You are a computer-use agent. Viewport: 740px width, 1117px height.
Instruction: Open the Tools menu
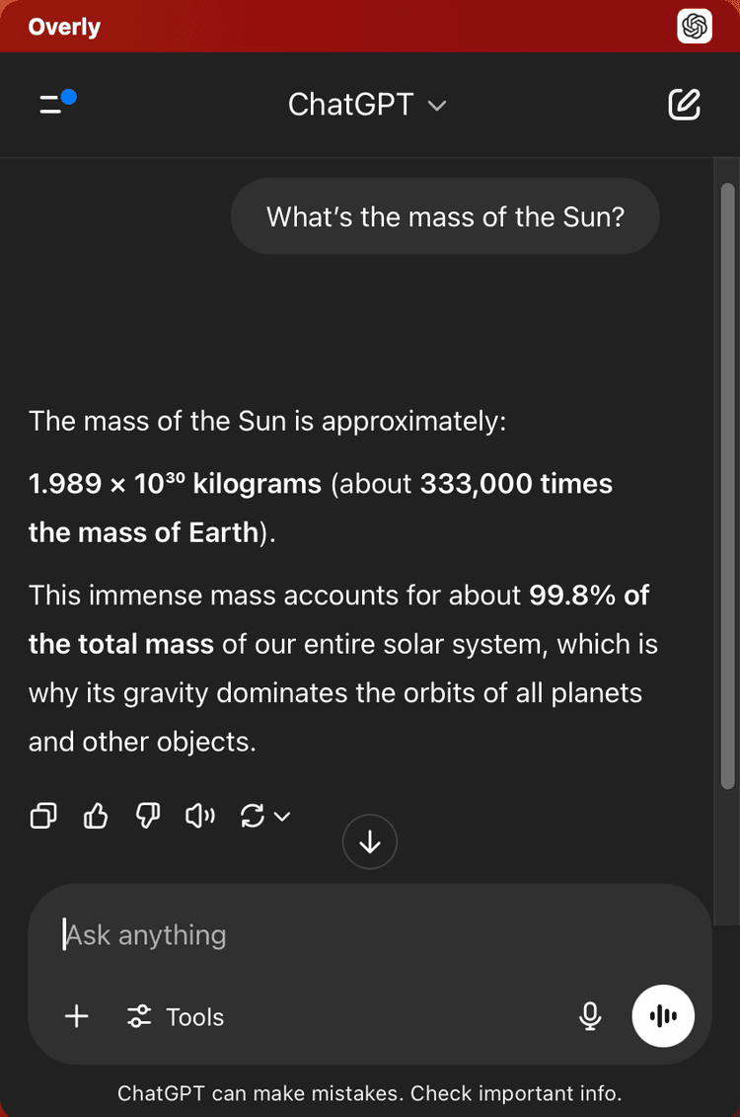(175, 1016)
